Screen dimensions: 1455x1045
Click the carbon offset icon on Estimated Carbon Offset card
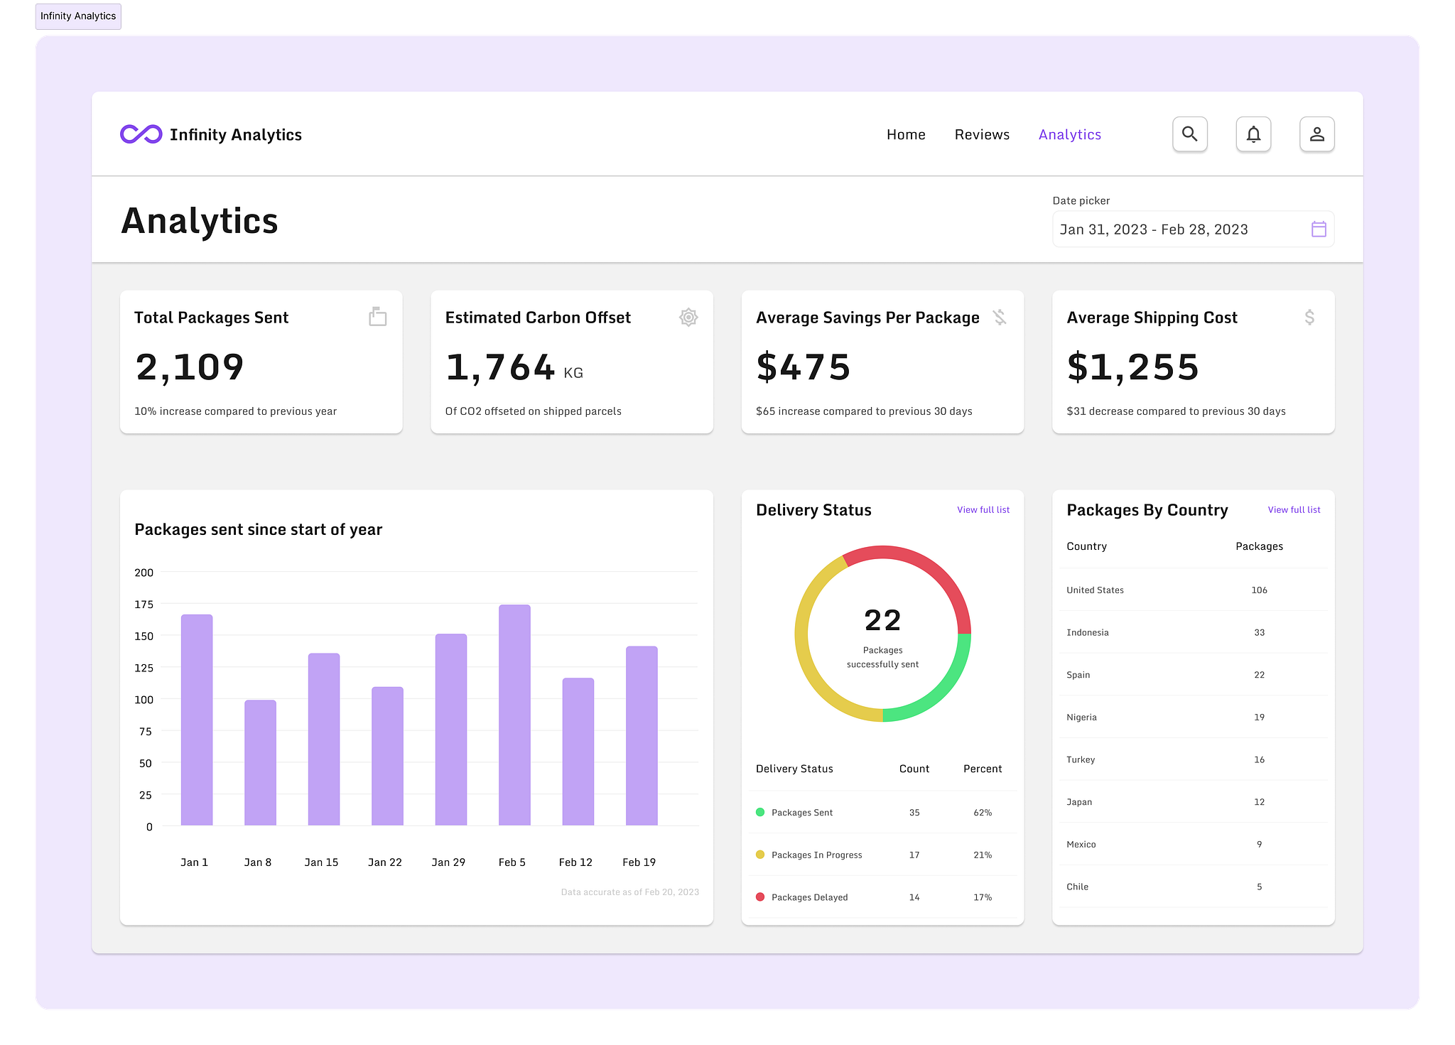click(x=688, y=317)
